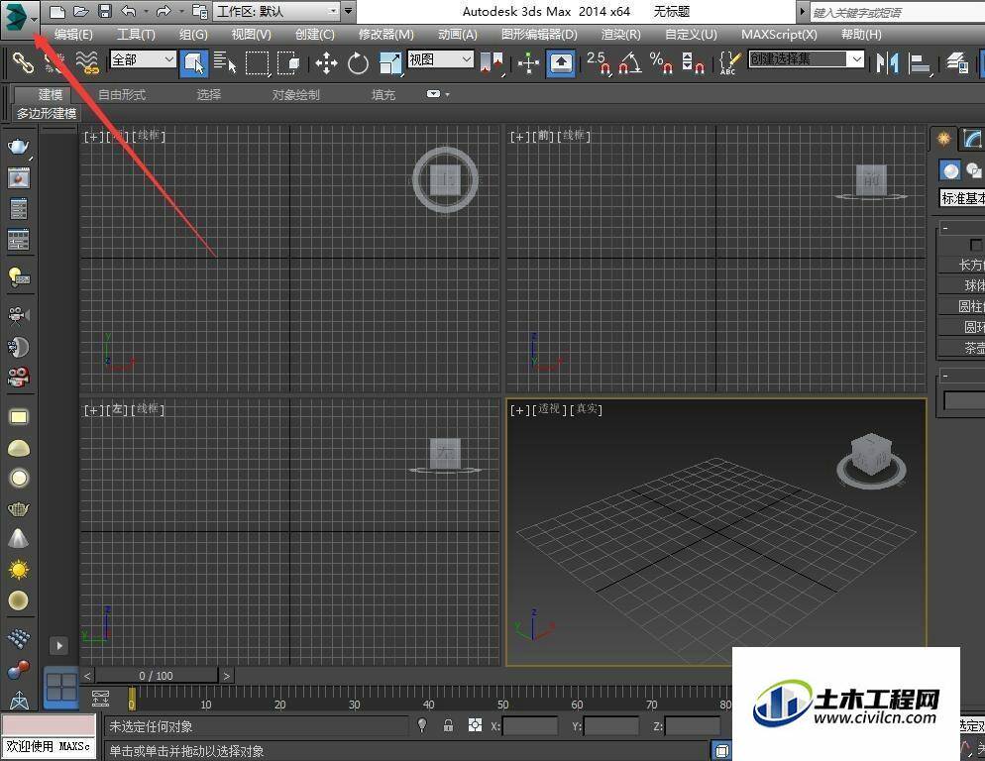The width and height of the screenshot is (985, 761).
Task: Click the Open File folder icon
Action: coord(81,11)
